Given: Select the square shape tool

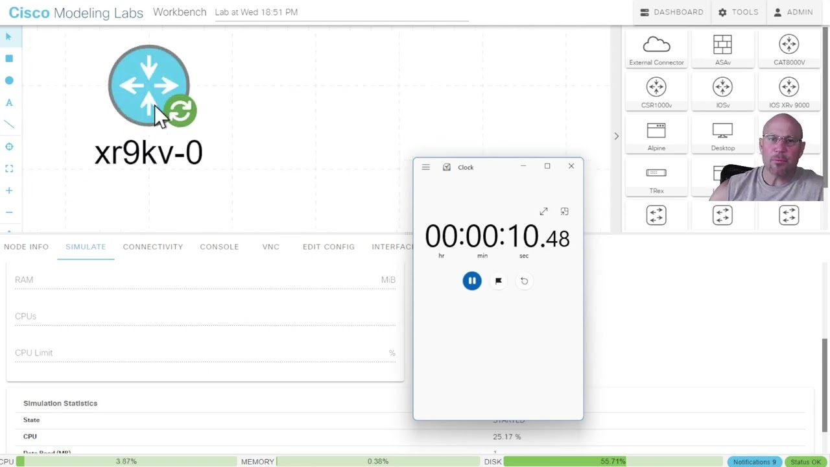Looking at the screenshot, I should (9, 58).
